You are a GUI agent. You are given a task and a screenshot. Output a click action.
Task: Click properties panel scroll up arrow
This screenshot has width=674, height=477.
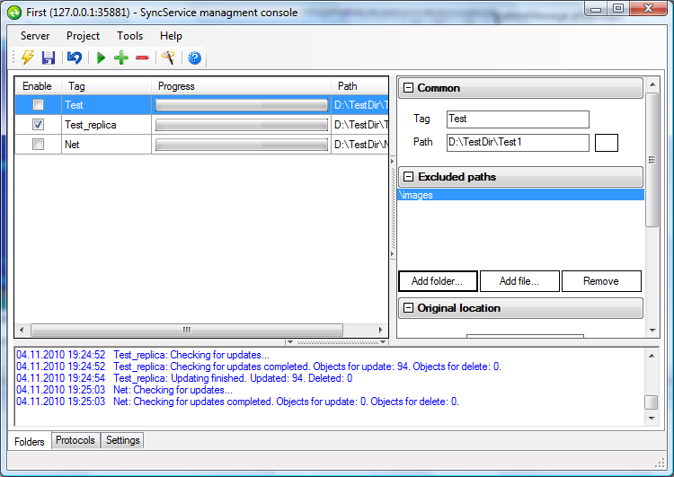pyautogui.click(x=652, y=84)
